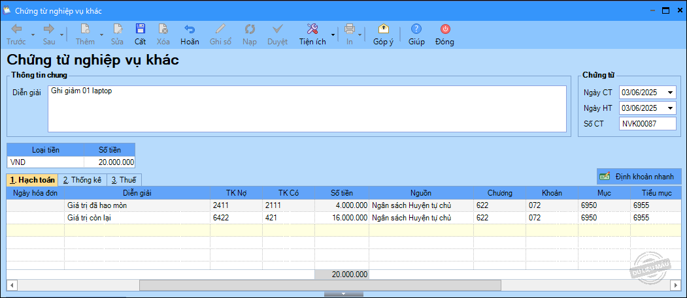This screenshot has height=298, width=687.
Task: Click the Sửa edit icon
Action: tap(117, 29)
